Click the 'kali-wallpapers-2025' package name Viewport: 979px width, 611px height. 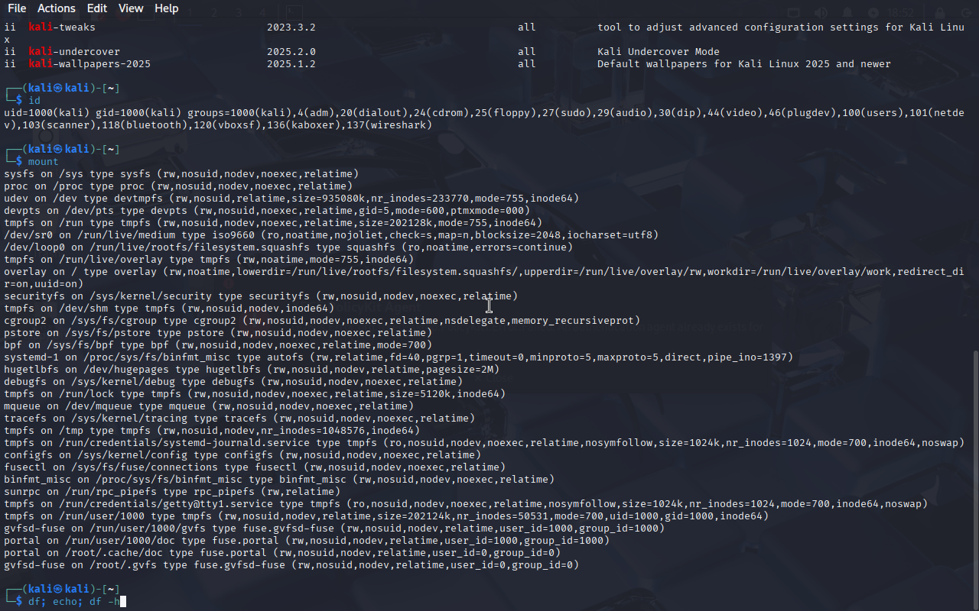click(x=89, y=64)
